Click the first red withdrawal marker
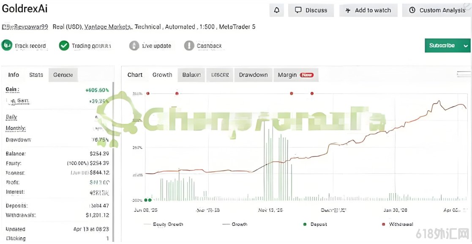Viewport: 472px width, 244px height. click(148, 93)
